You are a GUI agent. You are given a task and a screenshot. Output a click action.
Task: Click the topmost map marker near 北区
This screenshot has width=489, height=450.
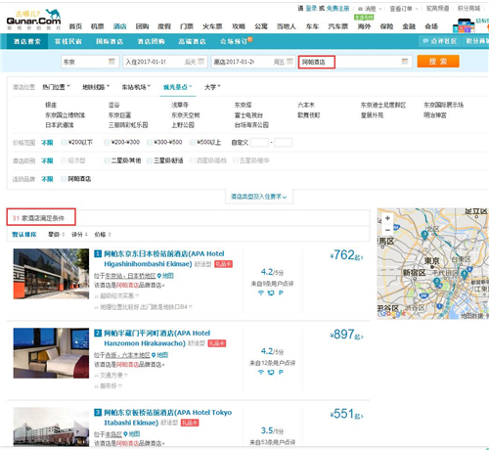coord(424,235)
